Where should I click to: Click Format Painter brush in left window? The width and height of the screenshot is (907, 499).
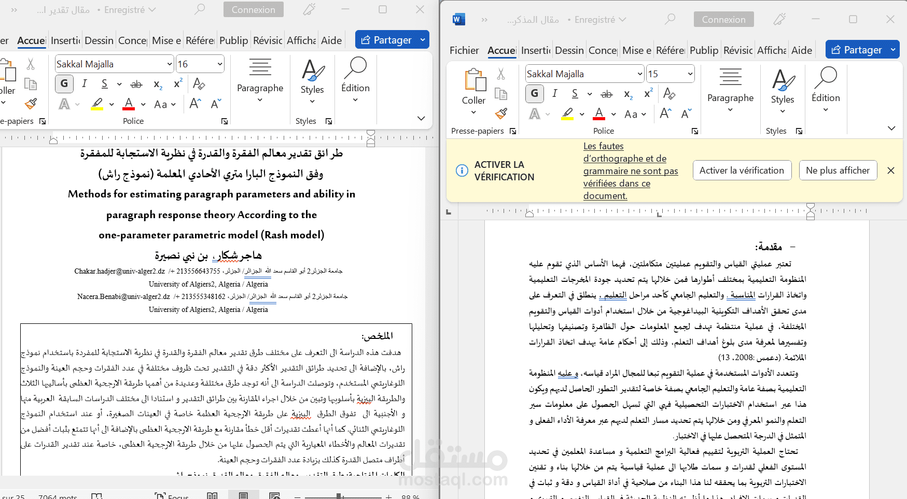coord(31,104)
